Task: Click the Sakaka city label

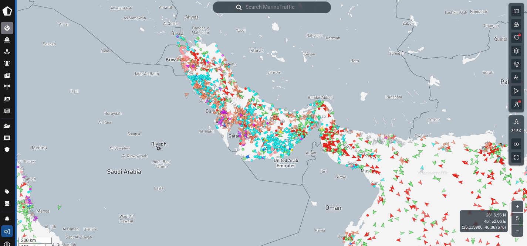Action: point(49,44)
